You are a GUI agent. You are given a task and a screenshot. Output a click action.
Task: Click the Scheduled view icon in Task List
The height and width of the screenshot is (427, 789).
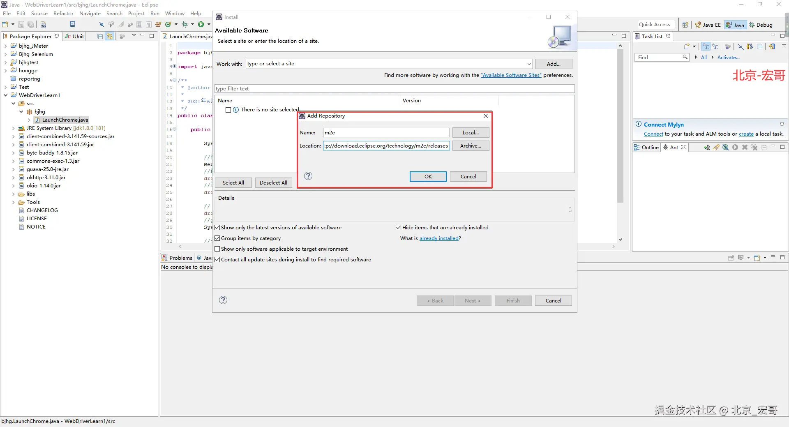[715, 46]
